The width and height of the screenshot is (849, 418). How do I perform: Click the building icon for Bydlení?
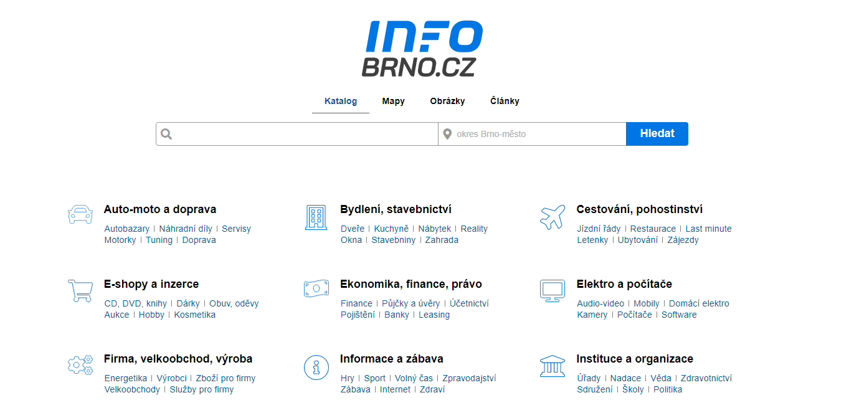click(316, 217)
